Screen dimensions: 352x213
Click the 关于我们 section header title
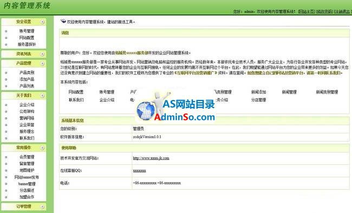pyautogui.click(x=23, y=96)
